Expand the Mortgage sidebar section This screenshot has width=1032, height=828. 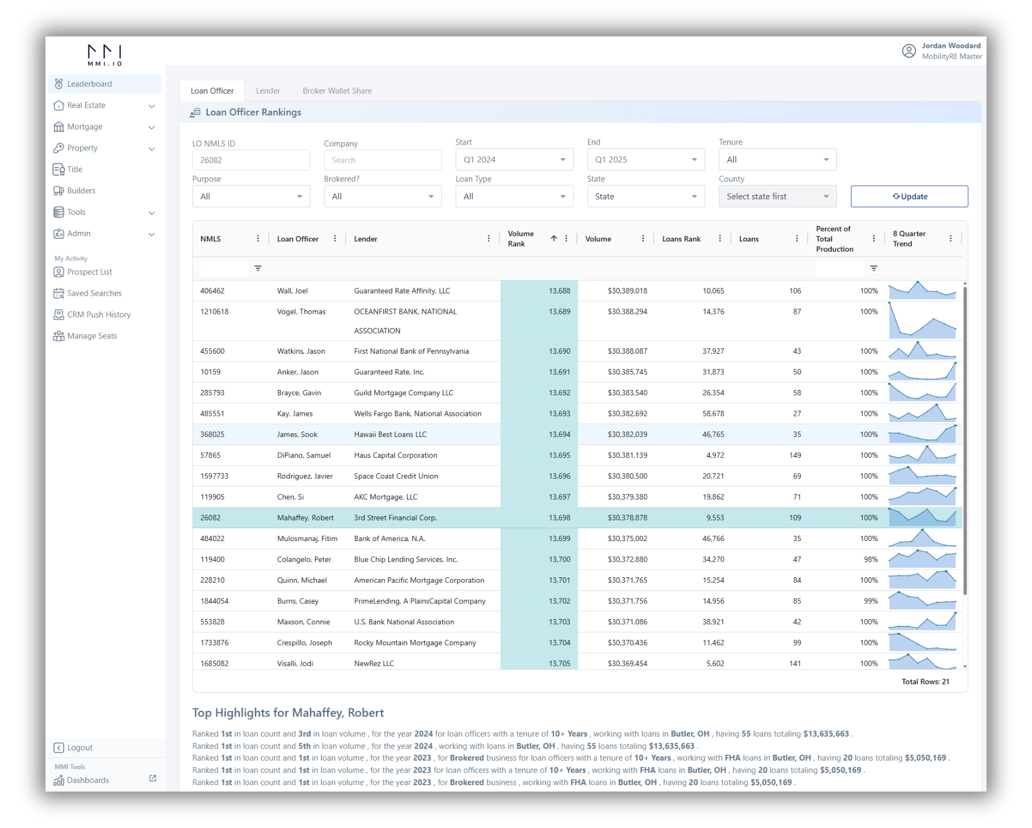152,127
